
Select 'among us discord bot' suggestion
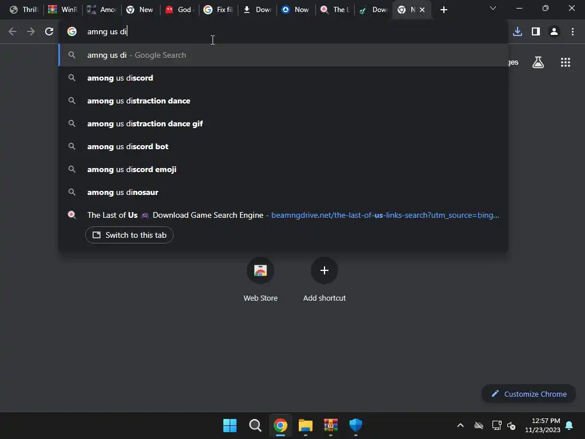click(x=283, y=146)
